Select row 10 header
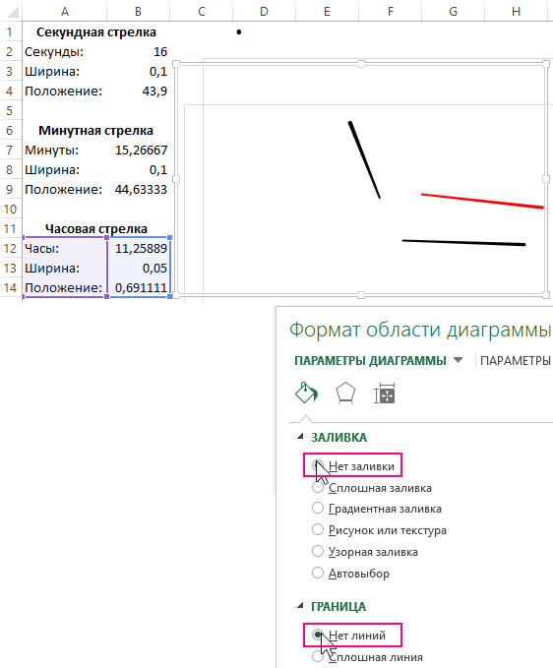Image resolution: width=553 pixels, height=668 pixels. 11,210
